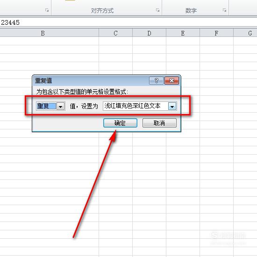Select column E header
Image resolution: width=257 pixels, height=257 pixels.
183,33
